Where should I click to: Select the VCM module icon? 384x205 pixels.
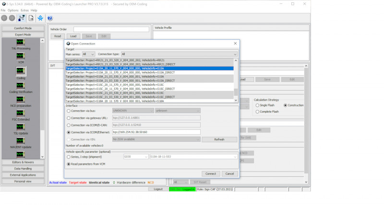click(x=21, y=57)
